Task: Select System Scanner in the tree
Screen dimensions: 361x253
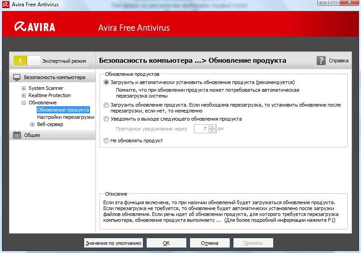Action: click(46, 88)
